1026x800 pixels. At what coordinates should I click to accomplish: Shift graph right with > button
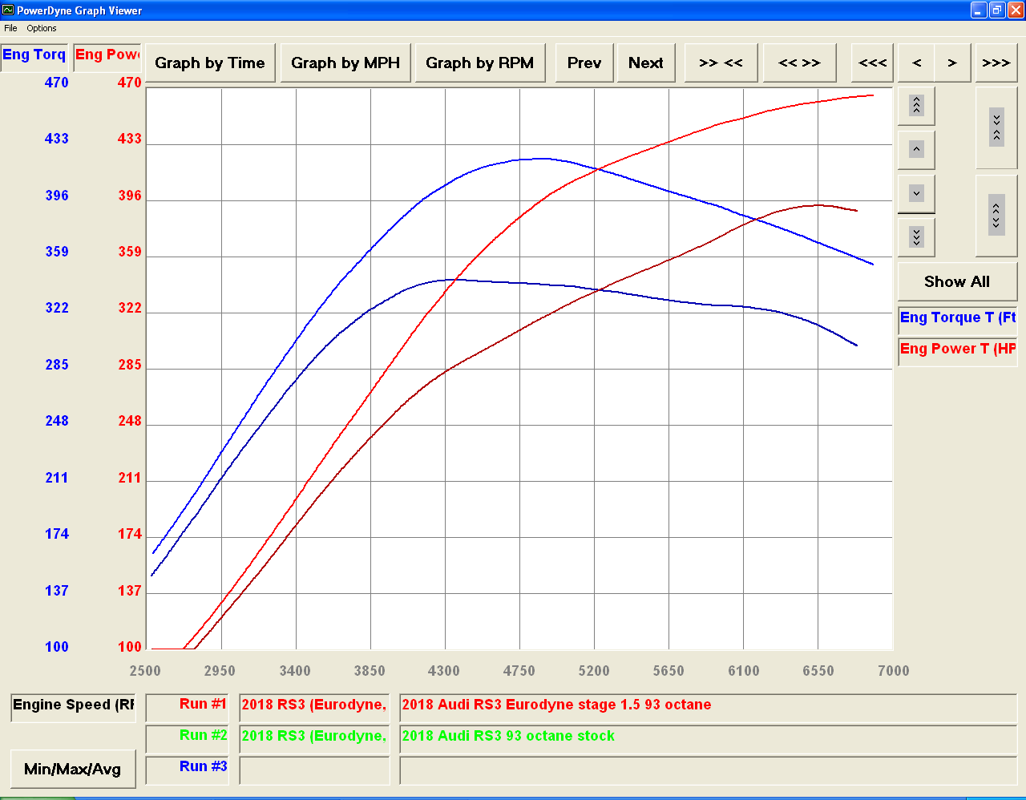952,63
